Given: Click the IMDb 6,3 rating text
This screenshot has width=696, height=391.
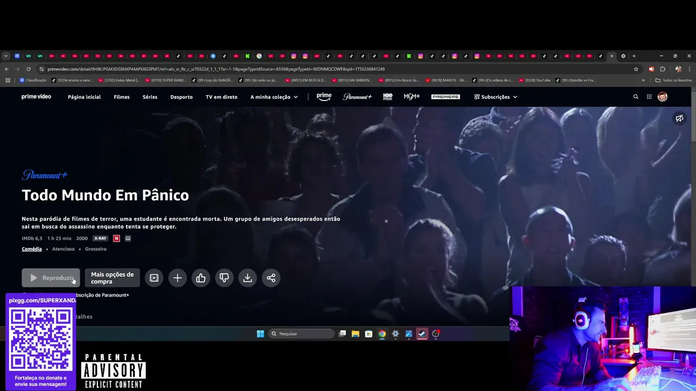Looking at the screenshot, I should coord(32,238).
